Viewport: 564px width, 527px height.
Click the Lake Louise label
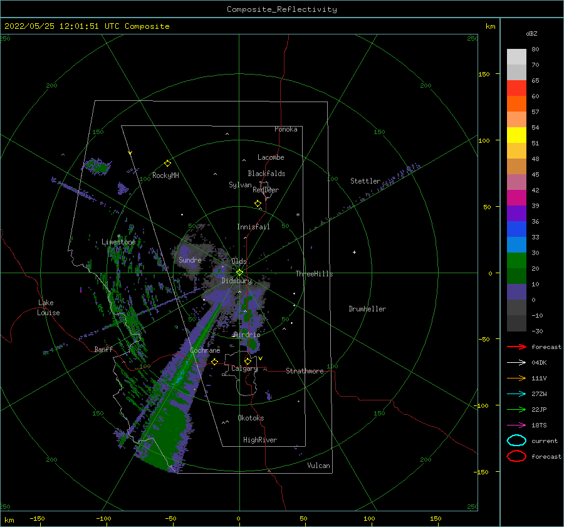(x=48, y=308)
